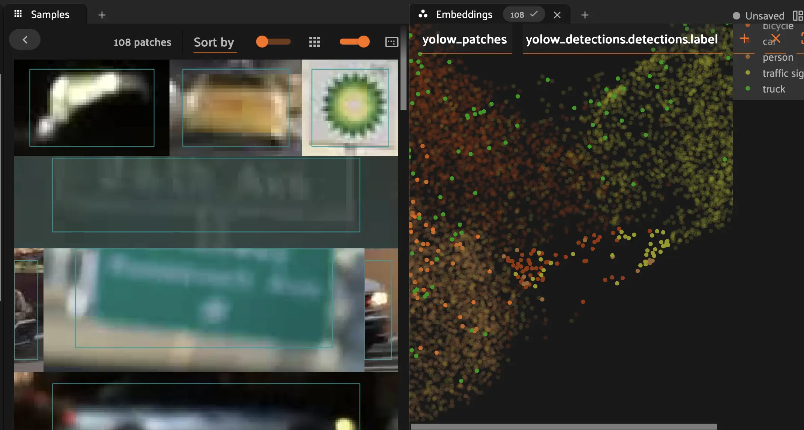Open yolow_detections.detections.label color-by dropdown
Image resolution: width=804 pixels, height=430 pixels.
click(621, 39)
